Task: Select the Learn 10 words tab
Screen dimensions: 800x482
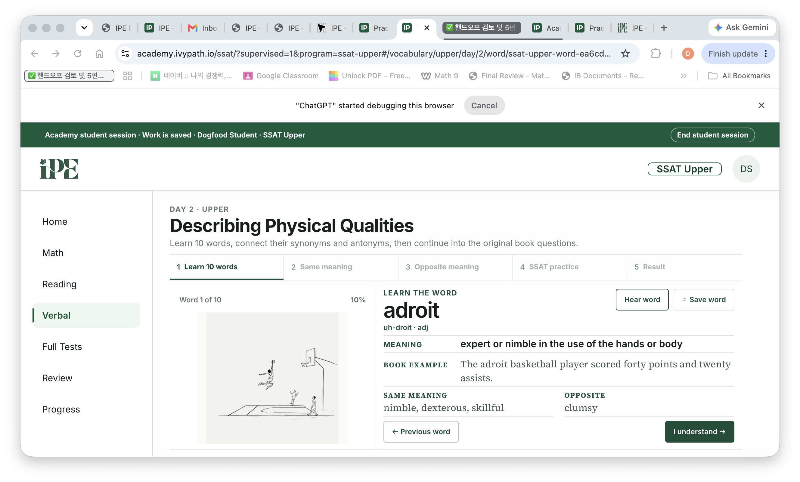Action: (x=227, y=267)
